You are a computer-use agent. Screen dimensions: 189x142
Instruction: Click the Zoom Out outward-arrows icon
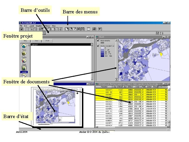pos(83,29)
